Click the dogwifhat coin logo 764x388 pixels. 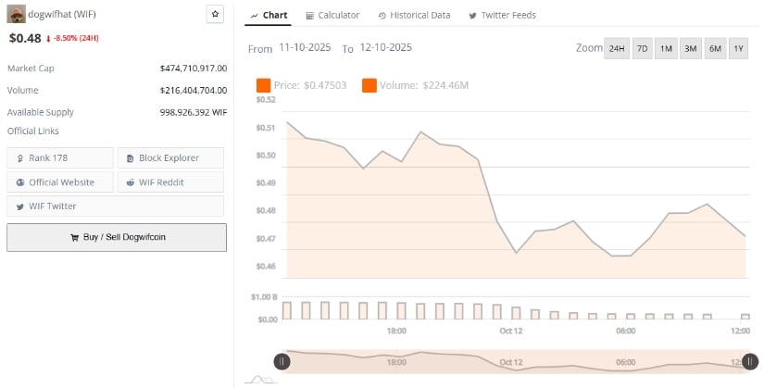point(16,15)
